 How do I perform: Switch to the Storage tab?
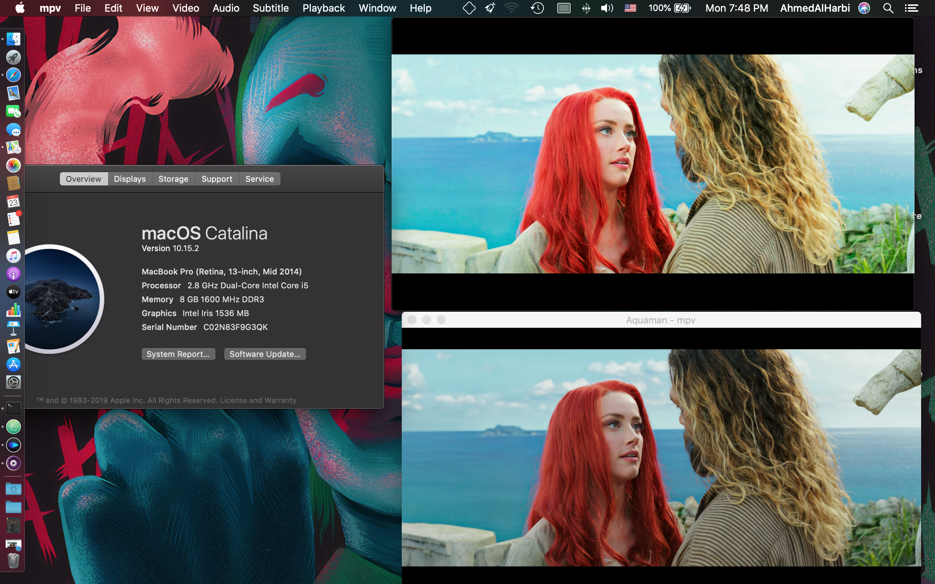(x=173, y=178)
